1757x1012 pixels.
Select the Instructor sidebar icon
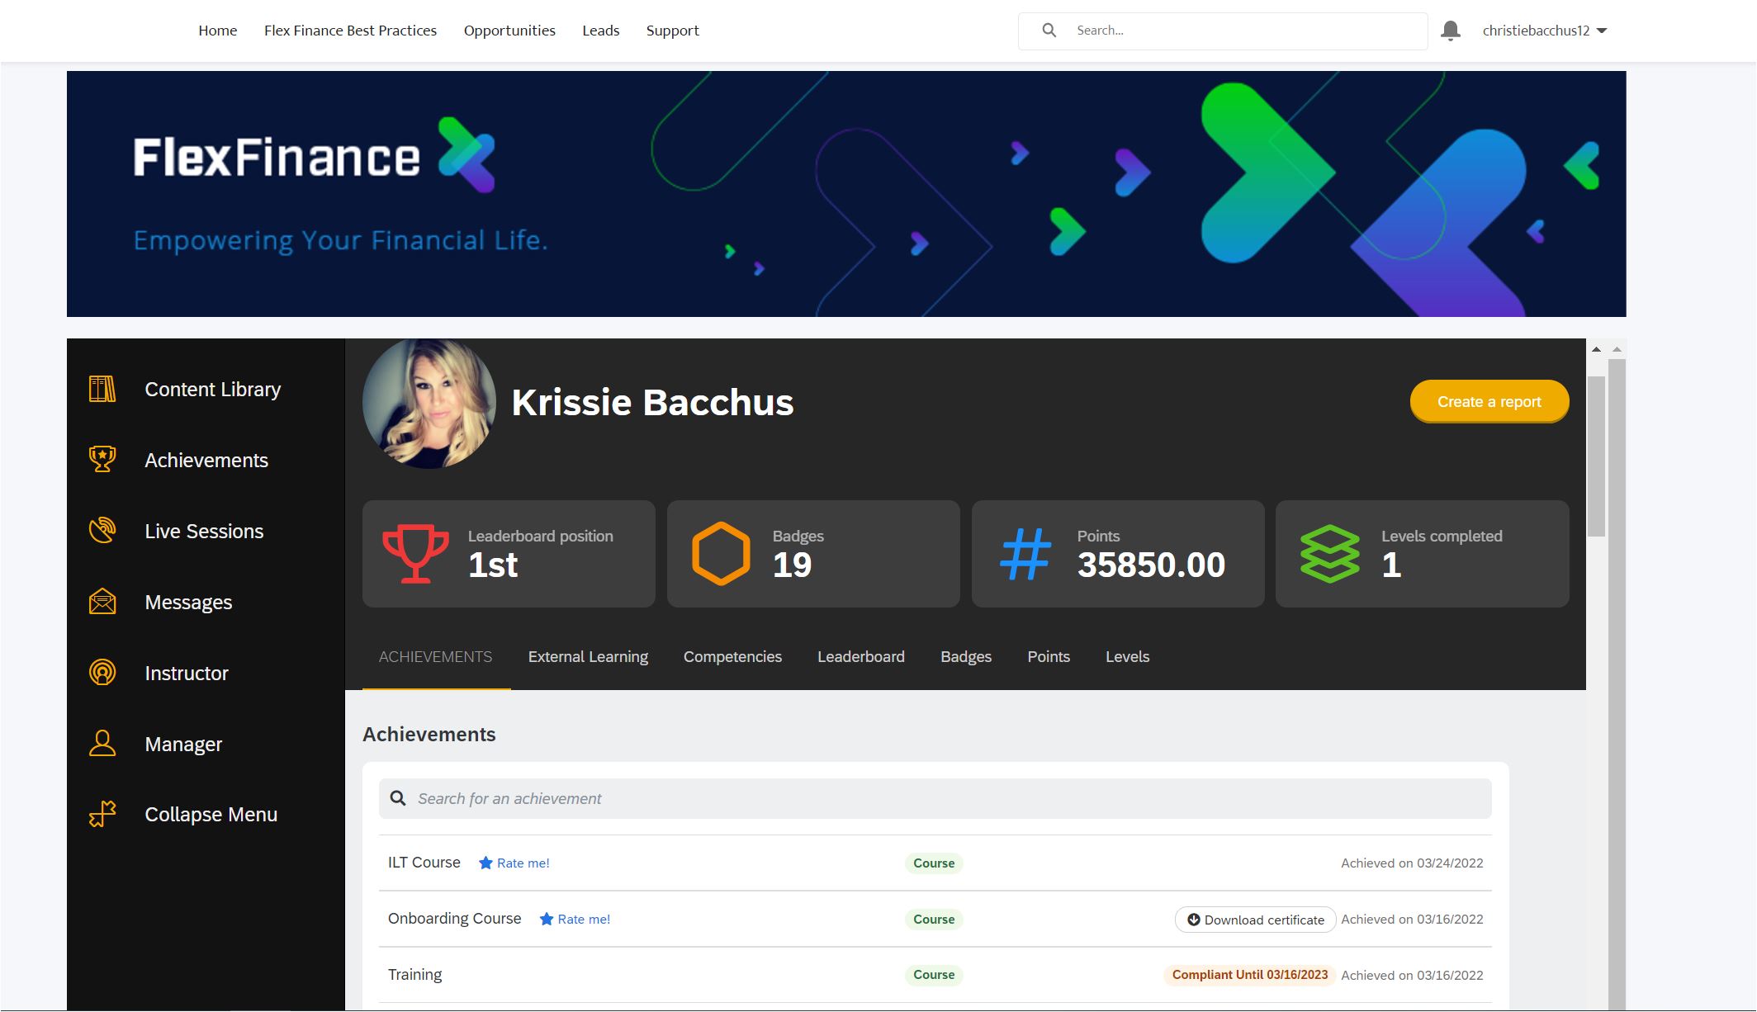(x=101, y=673)
